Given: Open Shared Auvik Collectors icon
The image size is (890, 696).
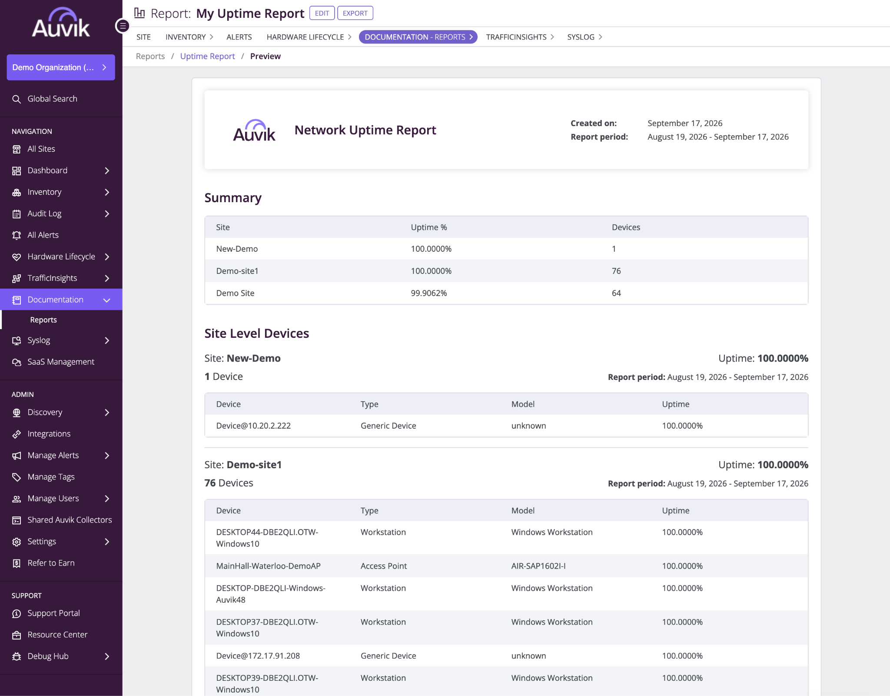Looking at the screenshot, I should (17, 520).
